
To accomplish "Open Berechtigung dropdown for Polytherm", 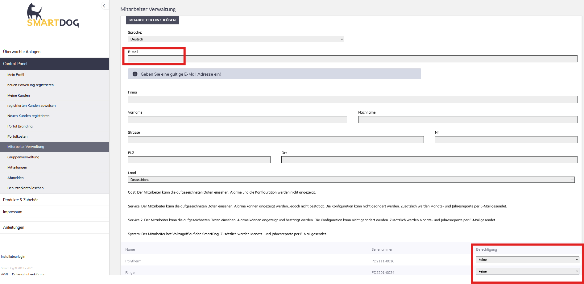I will [x=527, y=260].
